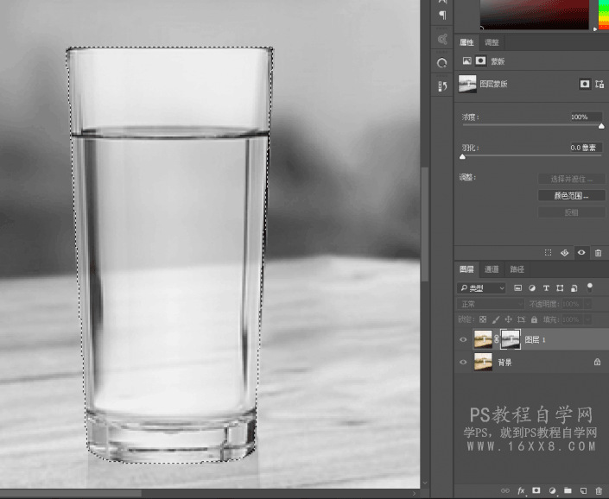The image size is (609, 499).
Task: Delete the mask using Properties trash icon
Action: (598, 253)
